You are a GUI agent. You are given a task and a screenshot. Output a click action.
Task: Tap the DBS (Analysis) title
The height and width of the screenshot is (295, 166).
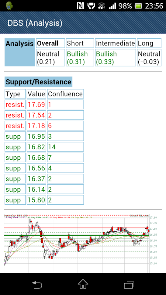coord(35,23)
